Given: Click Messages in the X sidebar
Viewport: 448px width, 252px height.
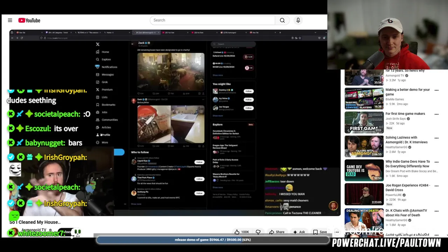Looking at the screenshot, I should (x=105, y=74).
